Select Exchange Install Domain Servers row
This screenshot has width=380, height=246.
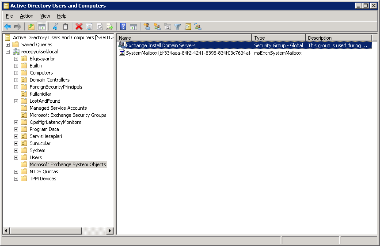(245, 45)
